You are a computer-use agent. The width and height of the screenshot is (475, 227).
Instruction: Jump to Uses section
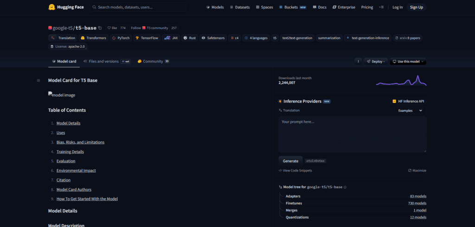61,133
